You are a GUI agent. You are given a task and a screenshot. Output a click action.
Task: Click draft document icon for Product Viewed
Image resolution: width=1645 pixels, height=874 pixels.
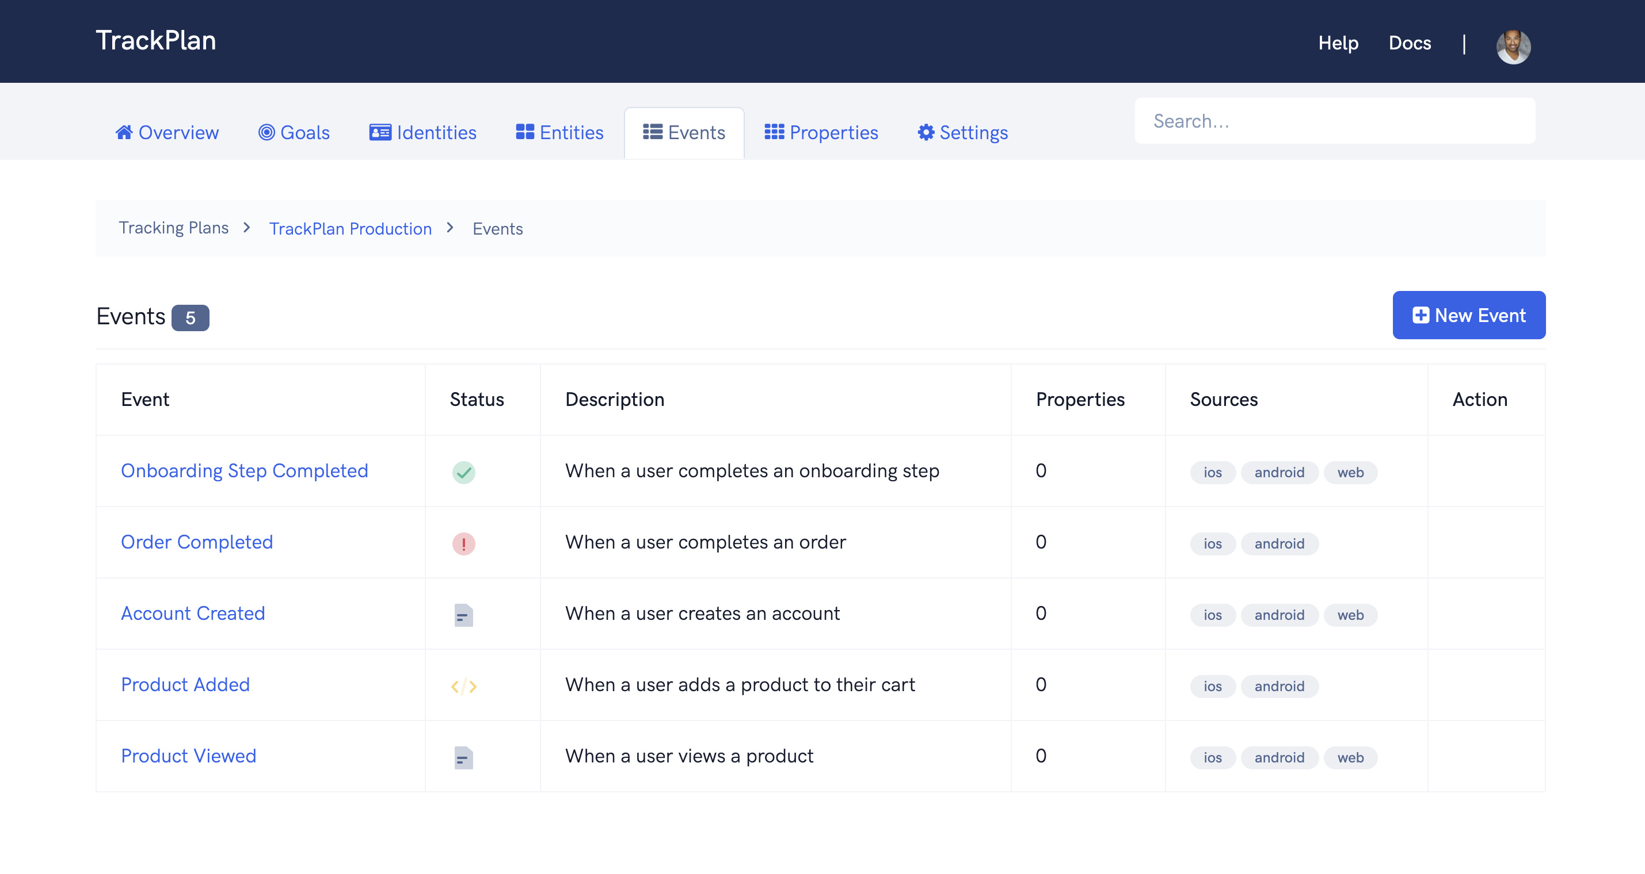463,757
